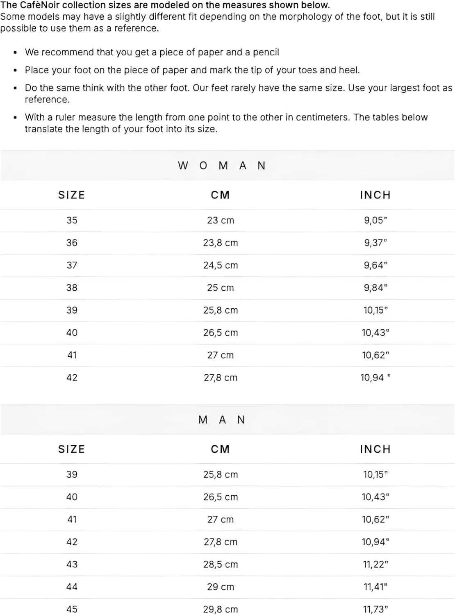The width and height of the screenshot is (455, 615).
Task: Click the CM column header in man table
Action: tap(221, 449)
